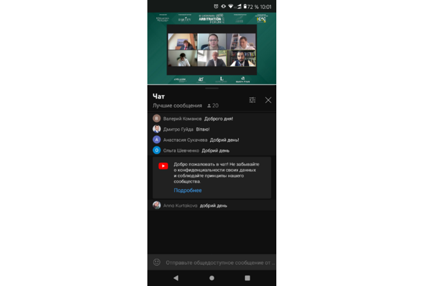Open recent apps with square button

[248, 278]
